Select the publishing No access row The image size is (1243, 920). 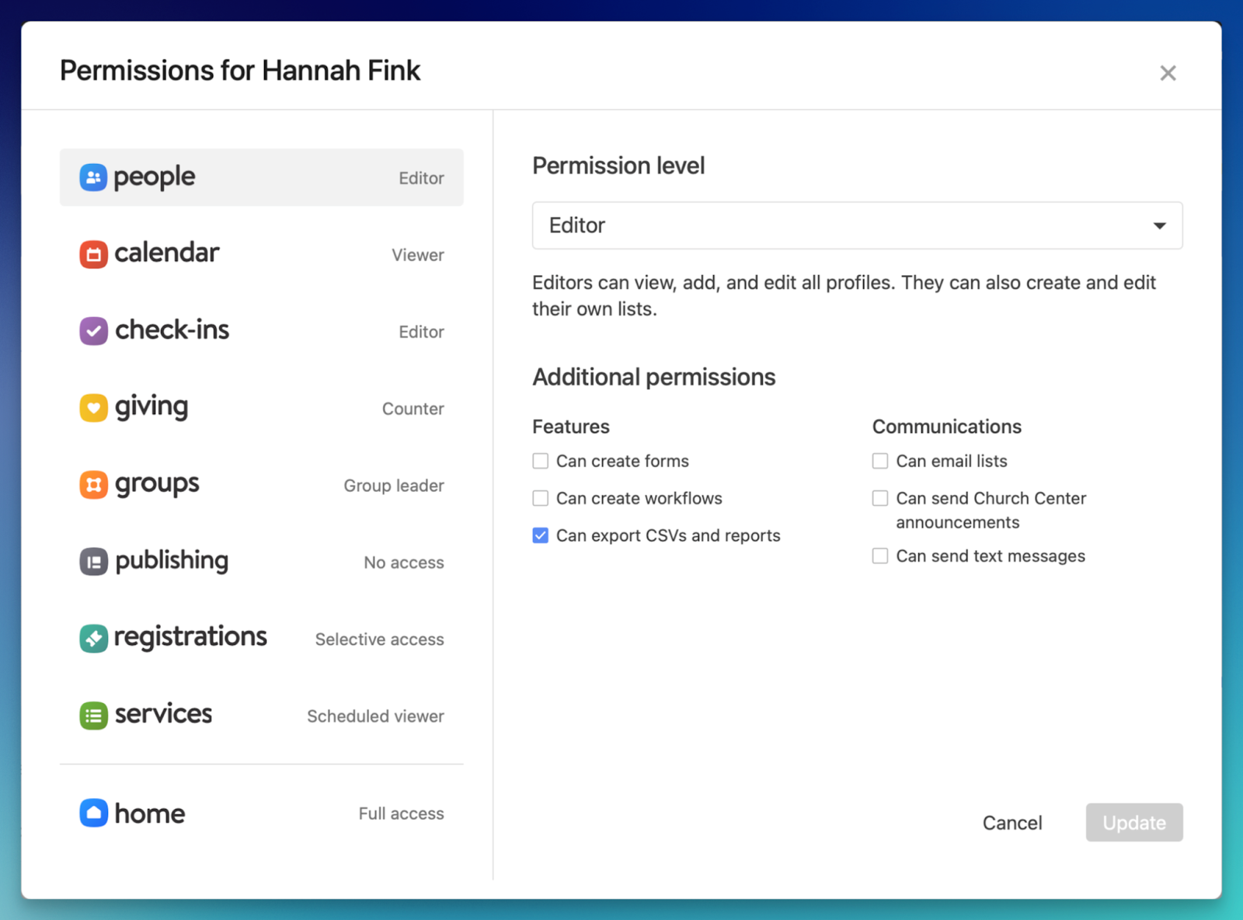tap(261, 562)
